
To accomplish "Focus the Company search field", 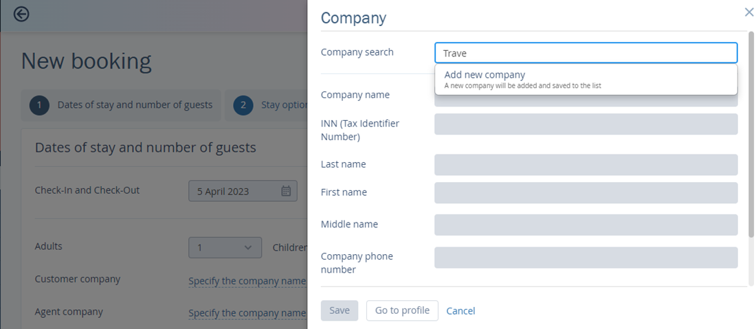I will coord(586,53).
